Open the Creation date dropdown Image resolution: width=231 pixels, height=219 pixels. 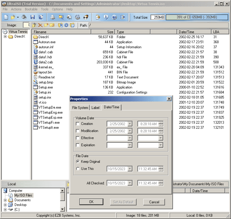click(x=130, y=124)
